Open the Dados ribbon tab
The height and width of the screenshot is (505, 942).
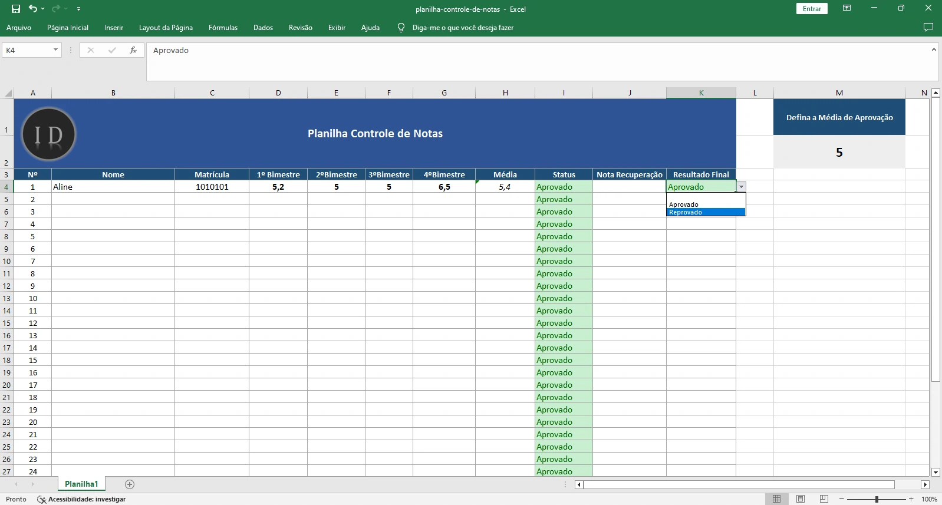(x=263, y=28)
